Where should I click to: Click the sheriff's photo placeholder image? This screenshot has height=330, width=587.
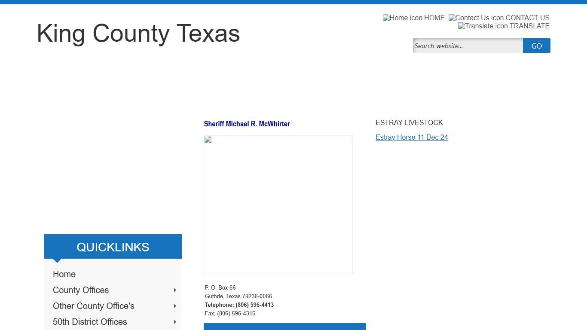(x=278, y=204)
